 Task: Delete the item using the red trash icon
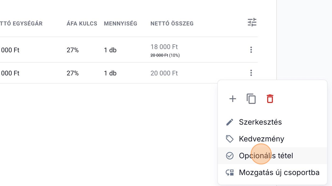pyautogui.click(x=270, y=99)
